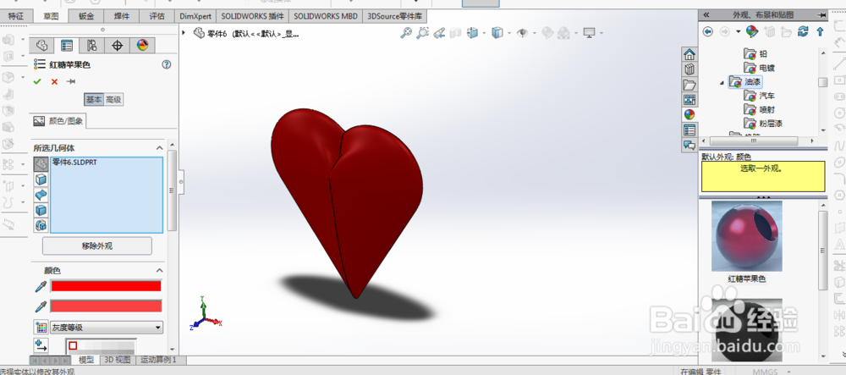Image resolution: width=846 pixels, height=375 pixels.
Task: Open View Settings monitor icon
Action: (x=589, y=33)
